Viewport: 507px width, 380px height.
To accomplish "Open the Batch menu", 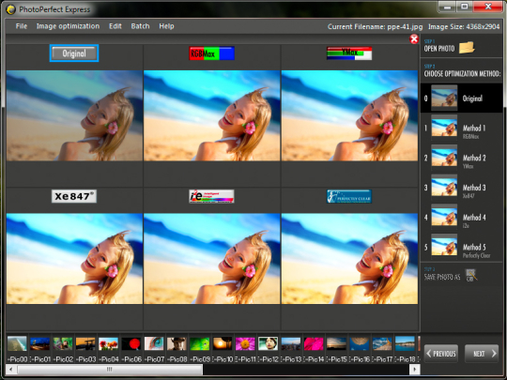I will coord(140,26).
